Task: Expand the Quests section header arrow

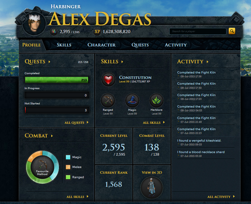Action: click(49, 62)
